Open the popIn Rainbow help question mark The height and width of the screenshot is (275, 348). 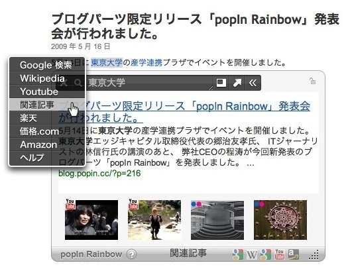coord(131,254)
